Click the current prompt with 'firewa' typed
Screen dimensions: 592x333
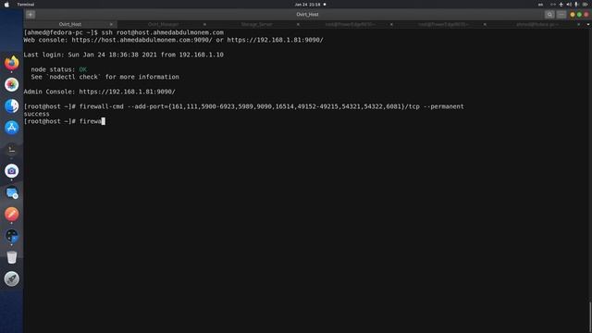(64, 121)
